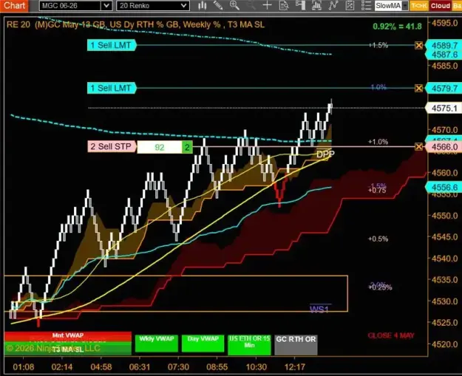The height and width of the screenshot is (376, 462).
Task: Click the current price marker 4575.1
Action: coord(444,108)
